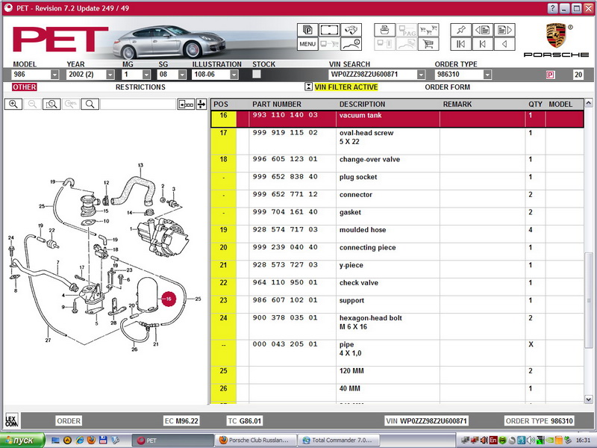The image size is (597, 448).
Task: Click the panel layout switch icon
Action: click(x=186, y=104)
